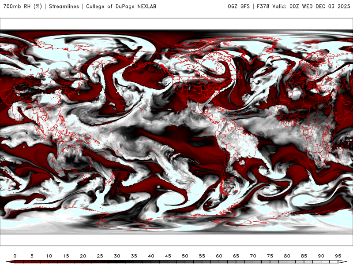Screen dimensions: 353x264
Task: Click the "F378" forecast hour text
Action: click(x=263, y=6)
